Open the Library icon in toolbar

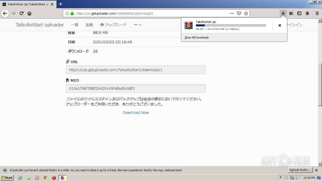click(291, 13)
